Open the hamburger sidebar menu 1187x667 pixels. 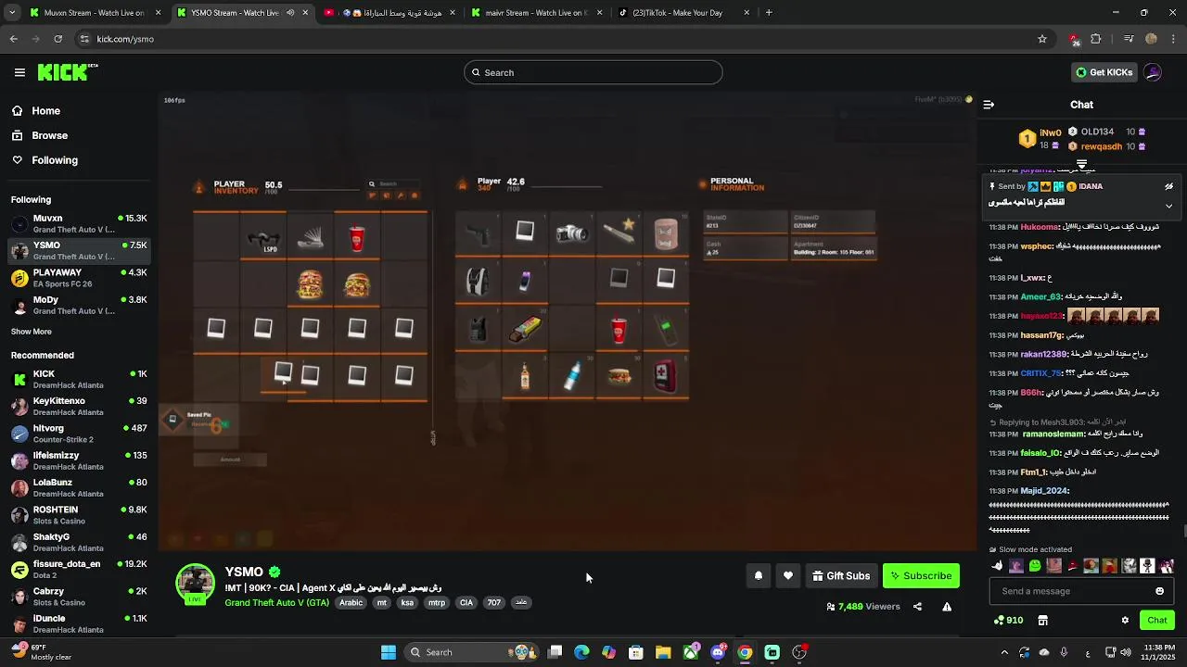[x=19, y=72]
